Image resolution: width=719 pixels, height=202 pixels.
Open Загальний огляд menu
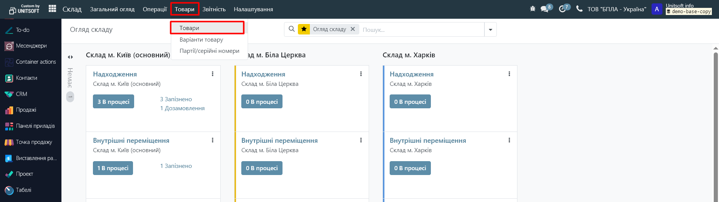112,9
